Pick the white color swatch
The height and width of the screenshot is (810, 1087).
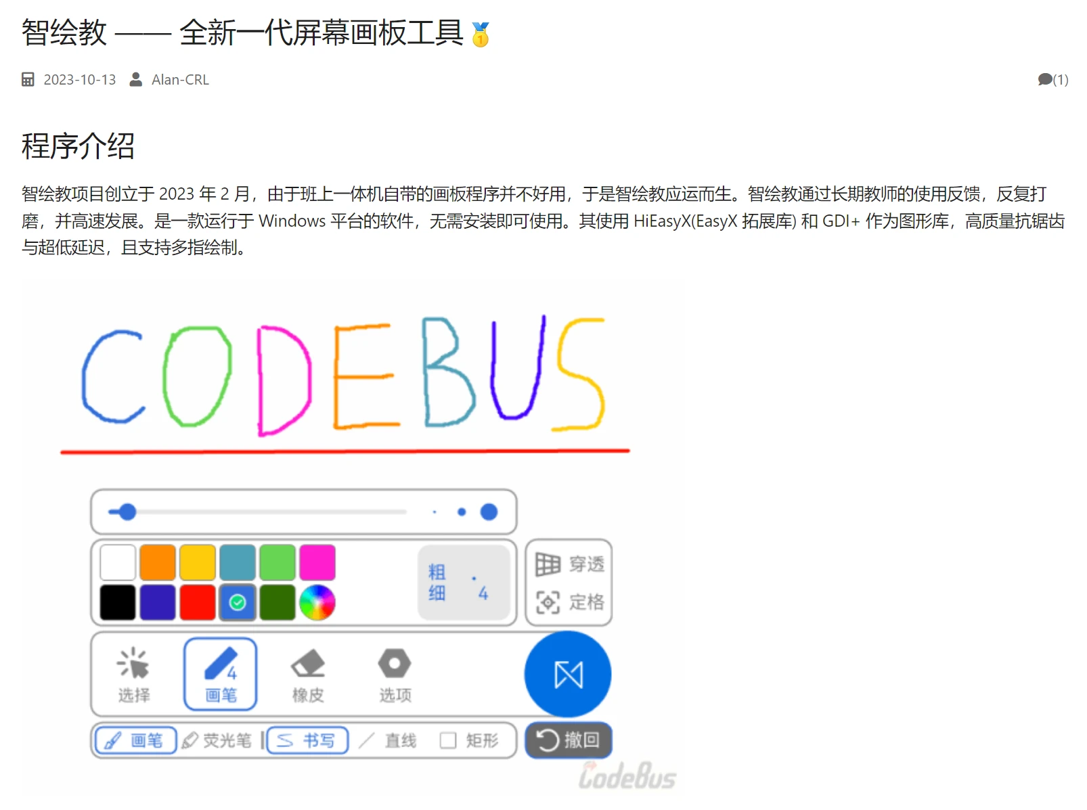coord(118,562)
